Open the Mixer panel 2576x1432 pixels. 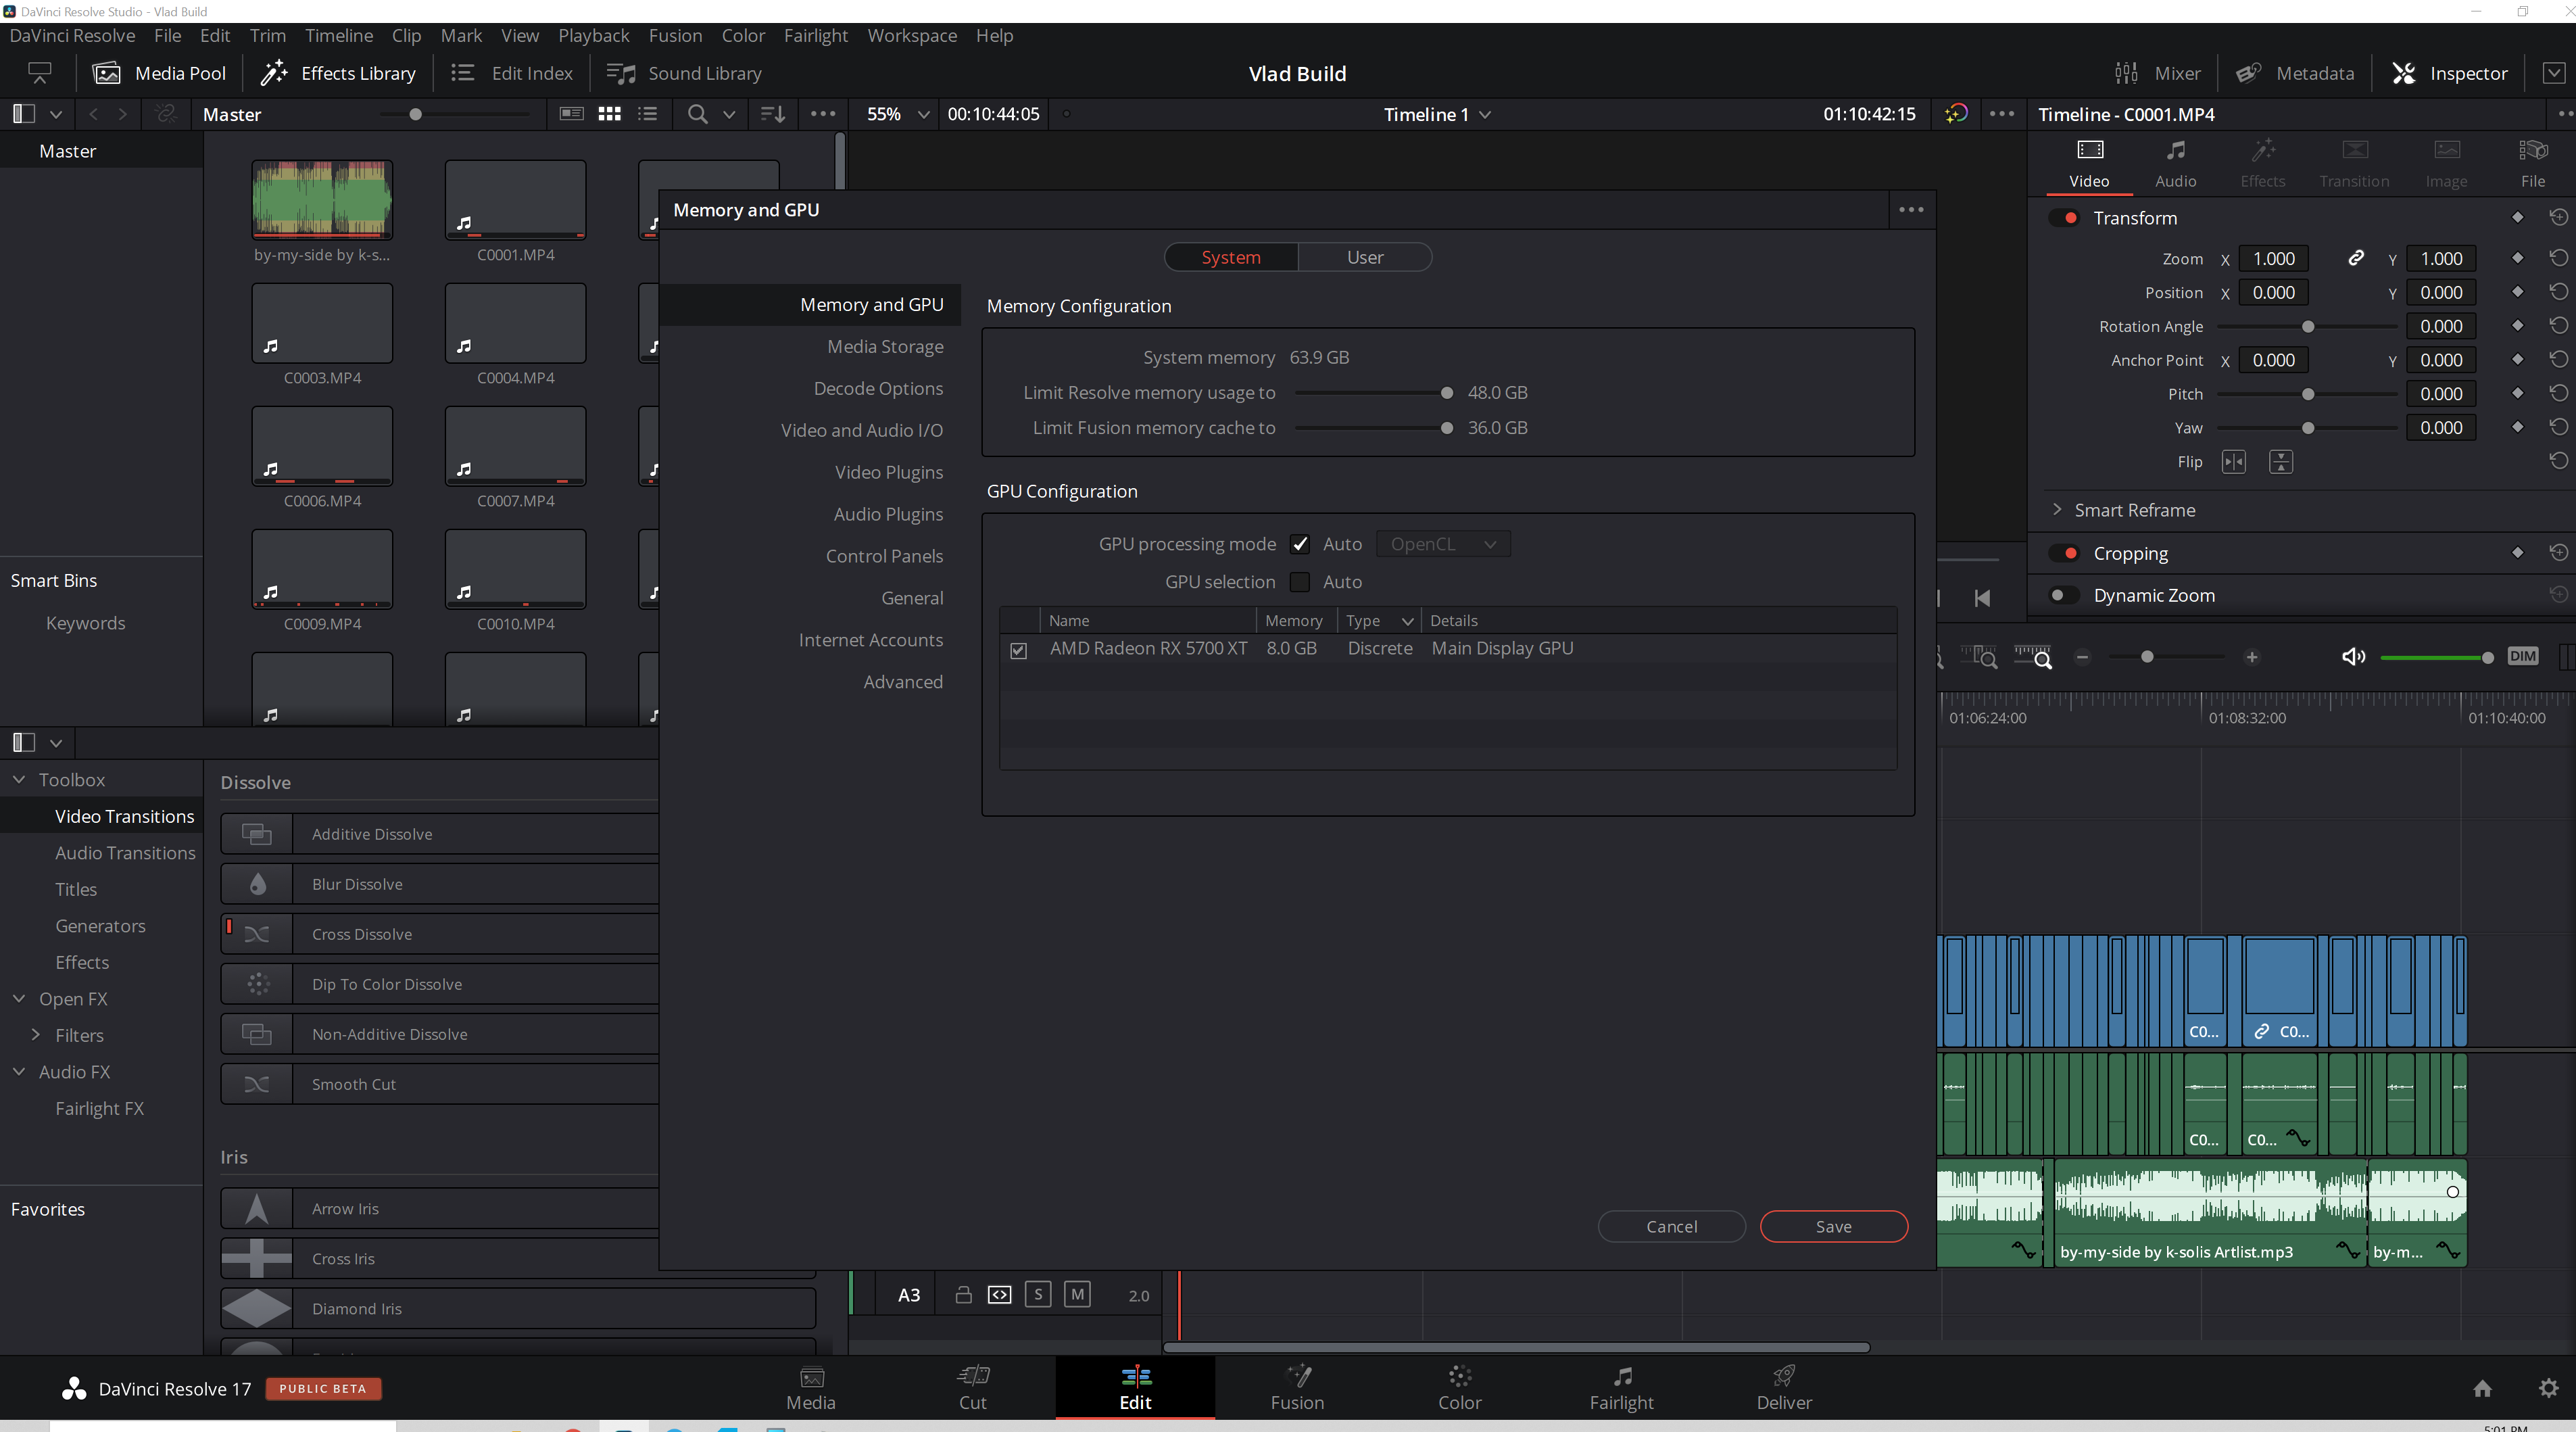(2157, 73)
